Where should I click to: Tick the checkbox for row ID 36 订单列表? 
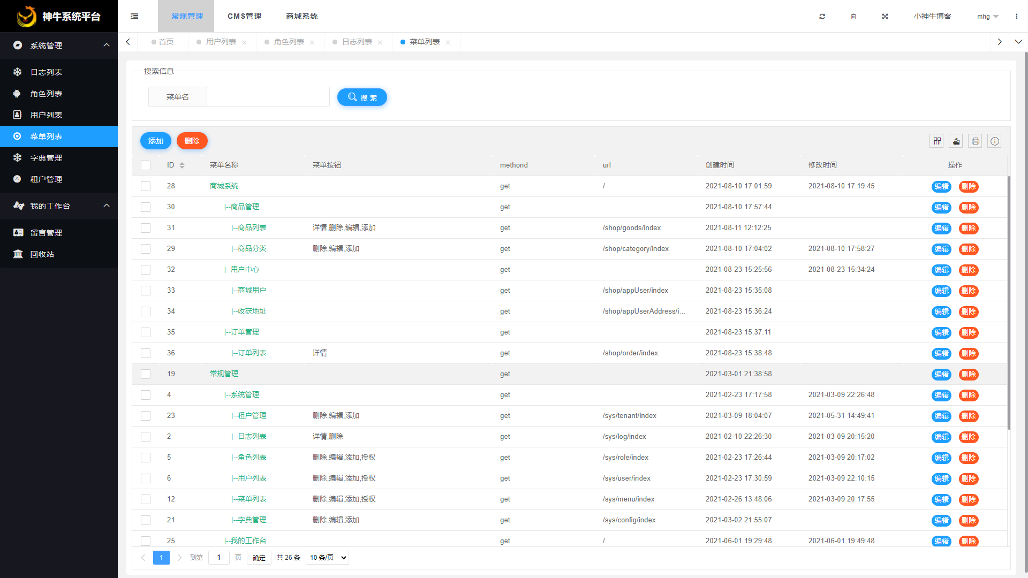[x=145, y=353]
